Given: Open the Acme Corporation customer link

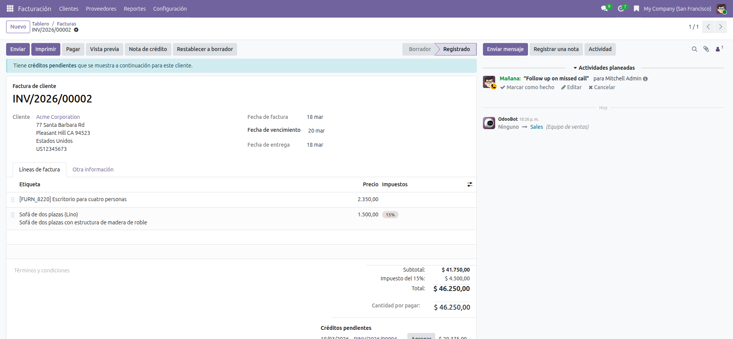Looking at the screenshot, I should tap(58, 117).
